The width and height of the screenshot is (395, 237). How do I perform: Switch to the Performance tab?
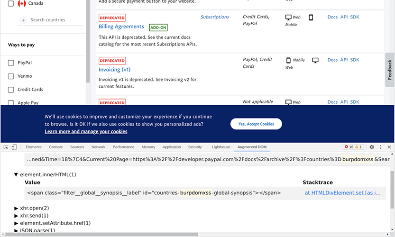coord(123,147)
